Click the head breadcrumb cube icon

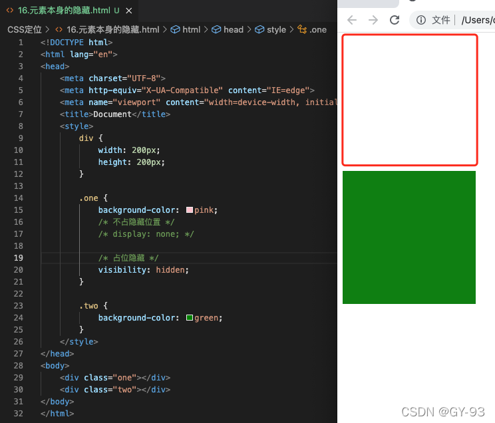click(x=216, y=30)
